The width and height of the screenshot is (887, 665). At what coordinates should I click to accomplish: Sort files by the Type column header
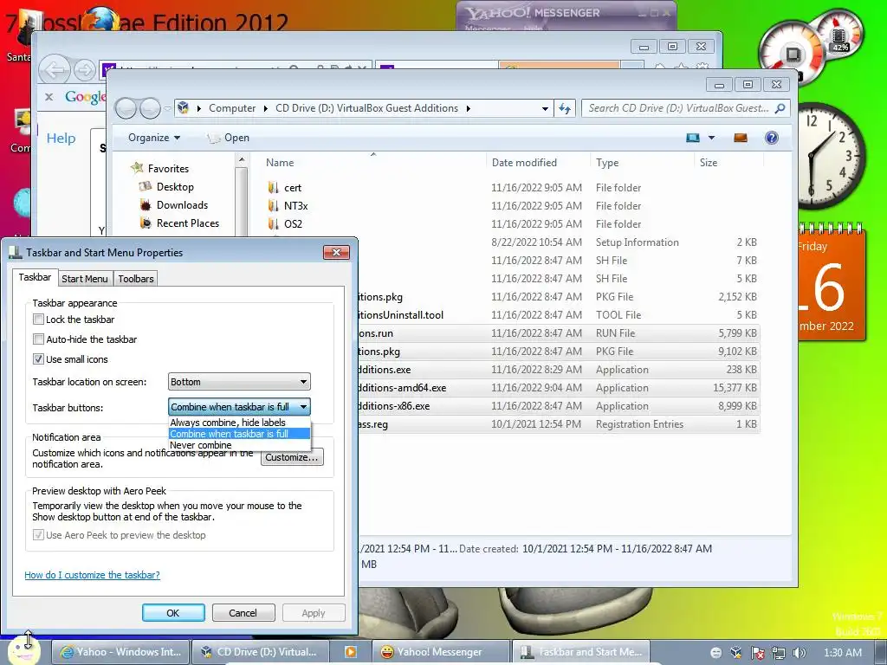point(642,162)
